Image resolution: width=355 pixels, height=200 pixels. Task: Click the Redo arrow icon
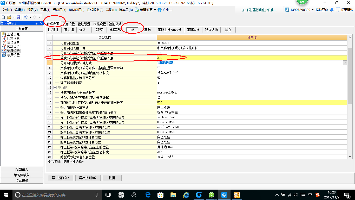coord(35,17)
